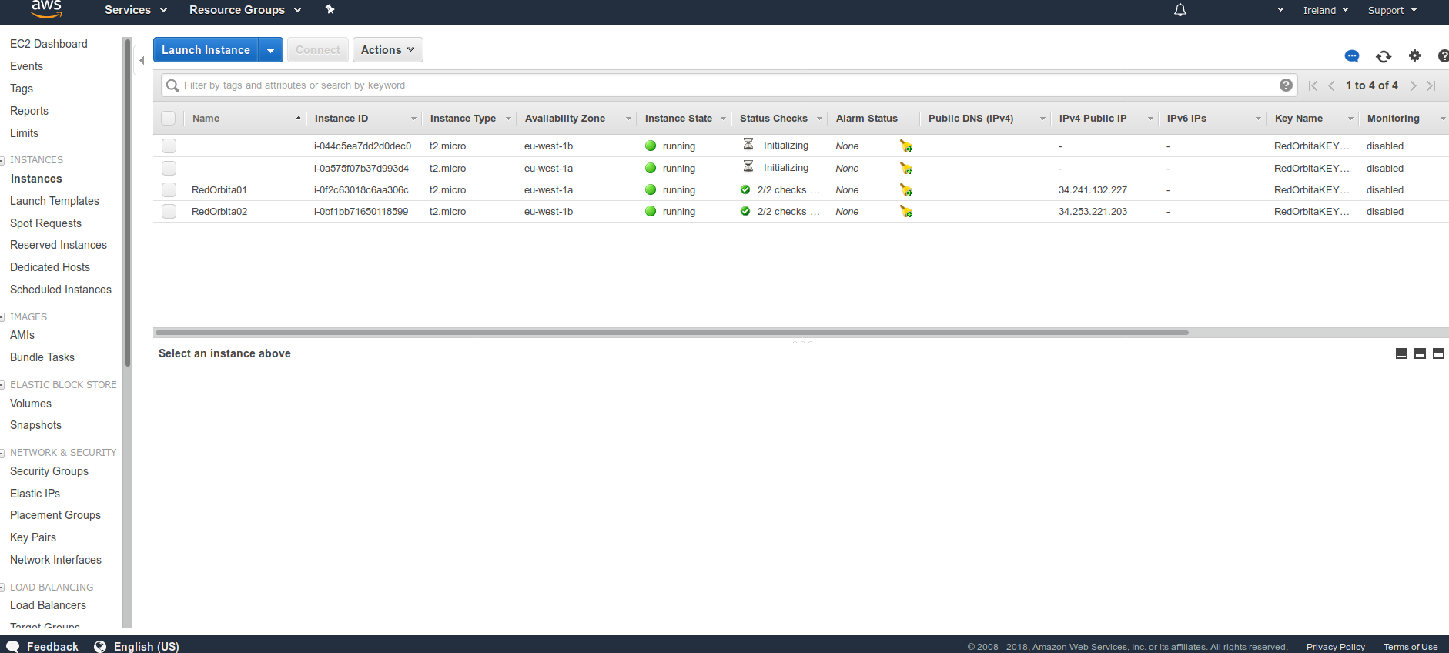Click the refresh instances icon

pos(1384,56)
